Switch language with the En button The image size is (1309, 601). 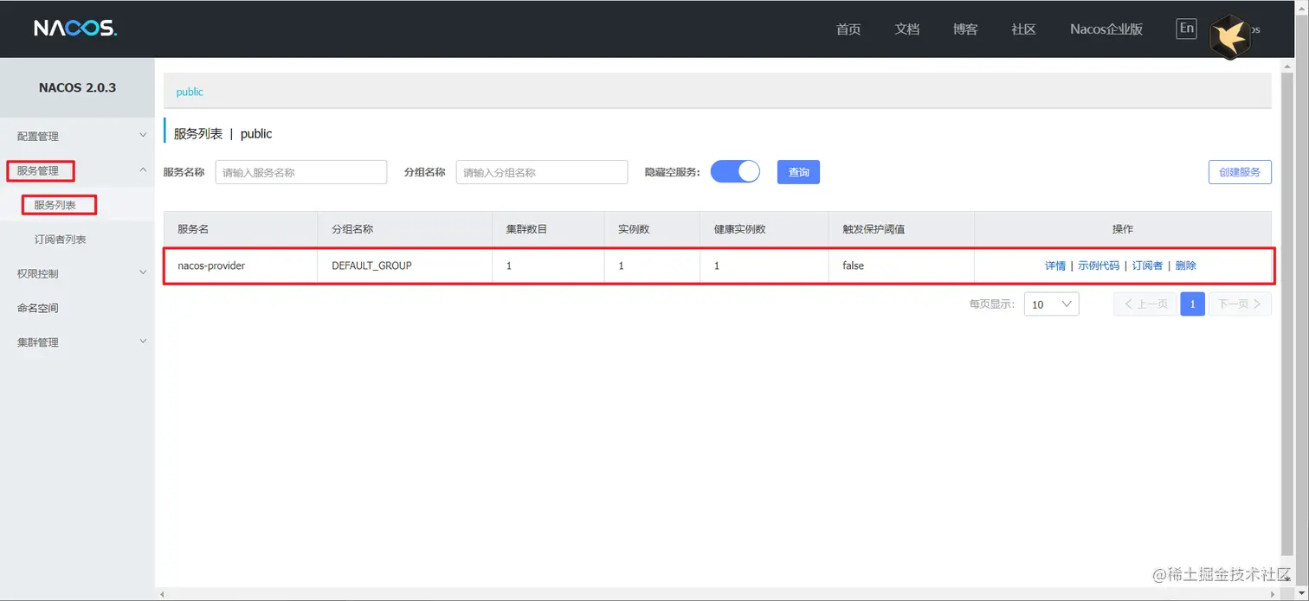1186,28
